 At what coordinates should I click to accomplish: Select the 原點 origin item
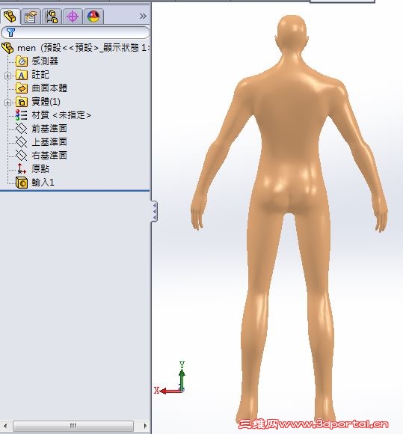click(x=40, y=168)
